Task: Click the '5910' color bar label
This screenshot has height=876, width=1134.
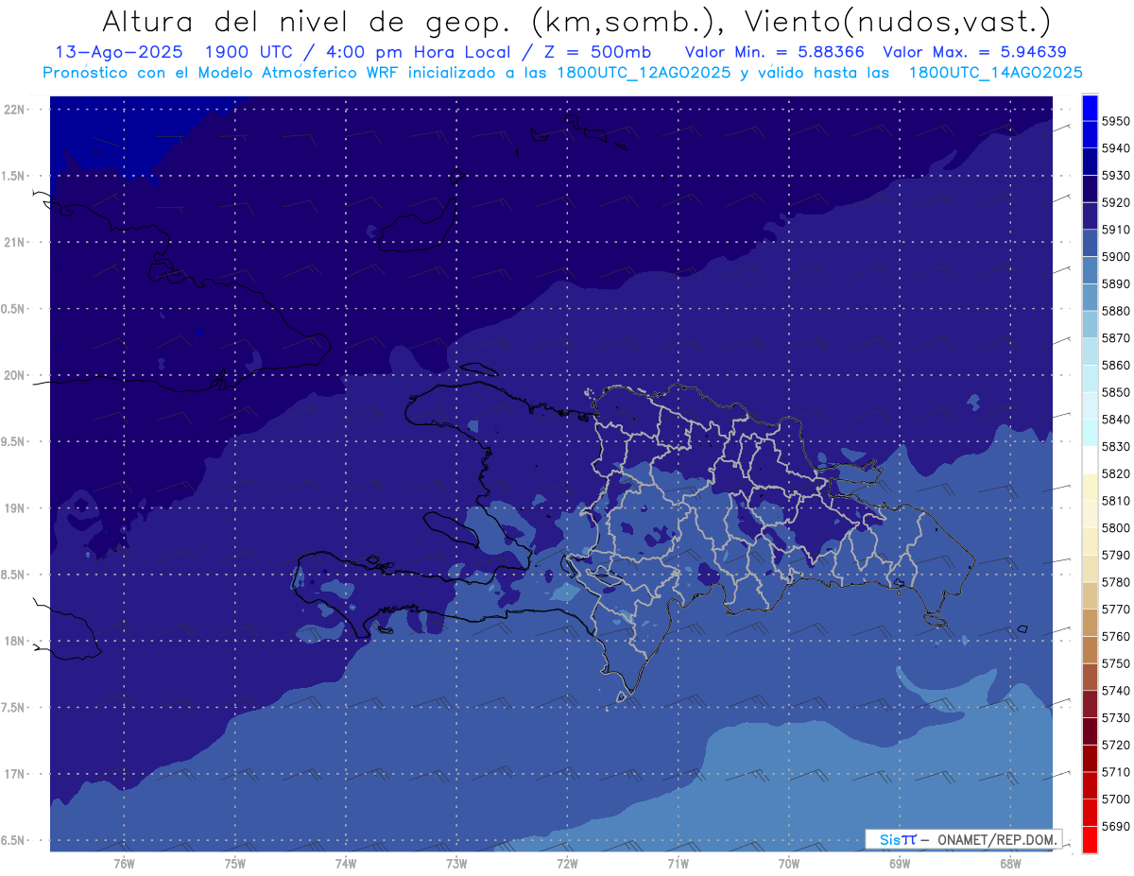Action: point(1116,230)
